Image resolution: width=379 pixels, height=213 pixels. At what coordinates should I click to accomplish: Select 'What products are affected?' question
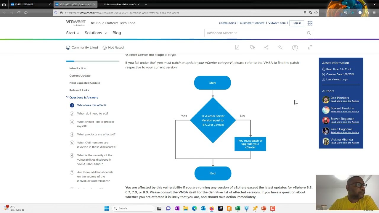point(96,134)
